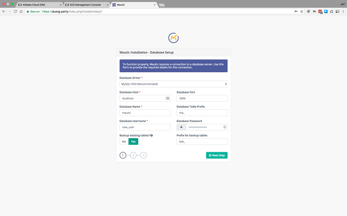Reload the page with the refresh icon
This screenshot has height=216, width=347.
click(15, 11)
